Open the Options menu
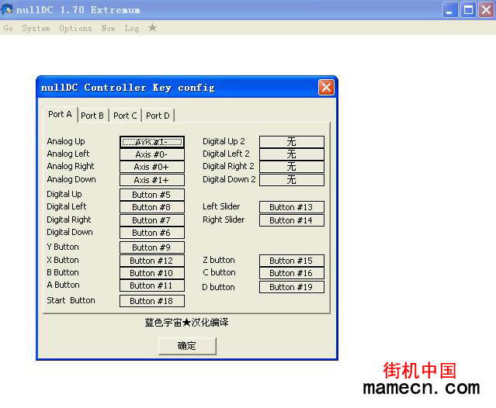This screenshot has width=496, height=408. point(75,28)
